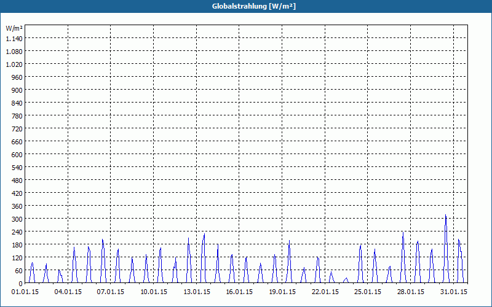Click the 19.01.15 date label
This screenshot has width=492, height=307.
point(282,292)
